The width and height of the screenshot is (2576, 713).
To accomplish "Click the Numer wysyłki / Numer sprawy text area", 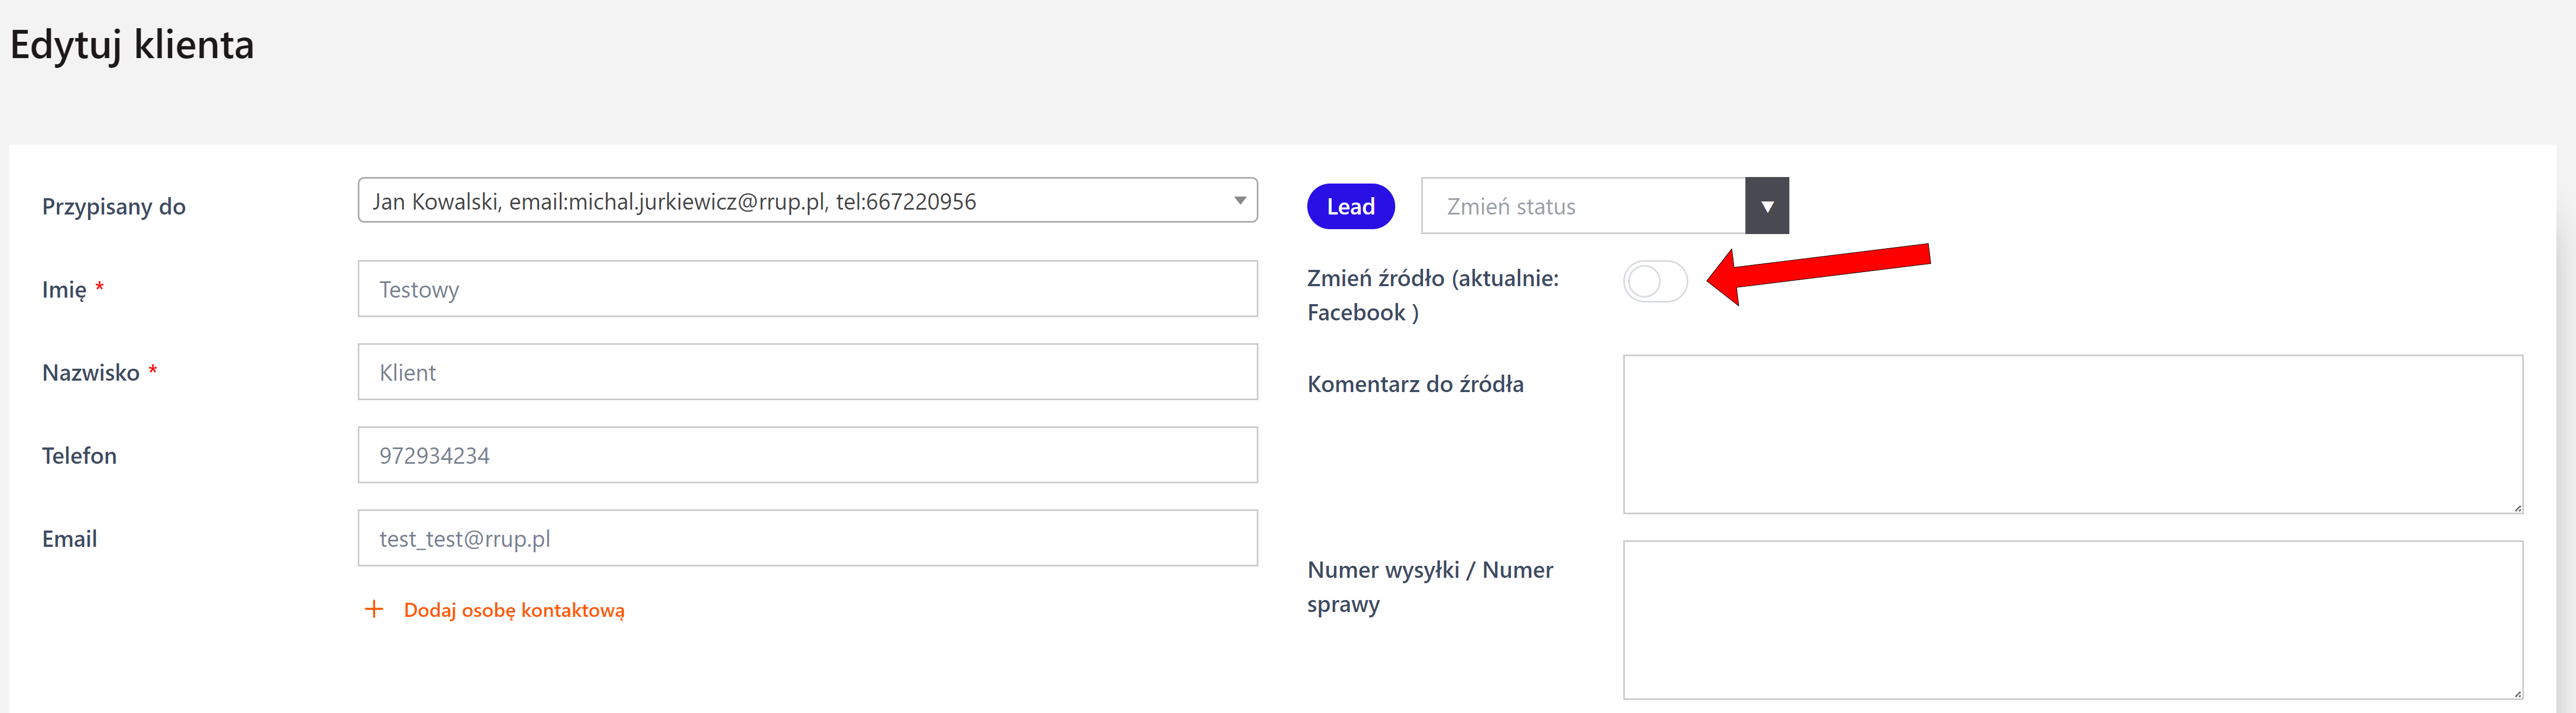I will pos(2072,620).
